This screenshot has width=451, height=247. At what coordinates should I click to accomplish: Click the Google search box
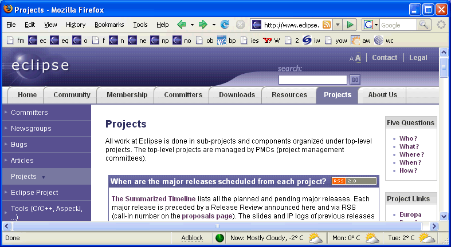(x=398, y=25)
